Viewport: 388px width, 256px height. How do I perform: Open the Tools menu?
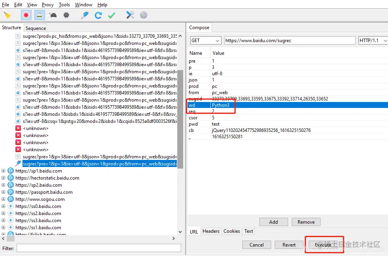(64, 5)
